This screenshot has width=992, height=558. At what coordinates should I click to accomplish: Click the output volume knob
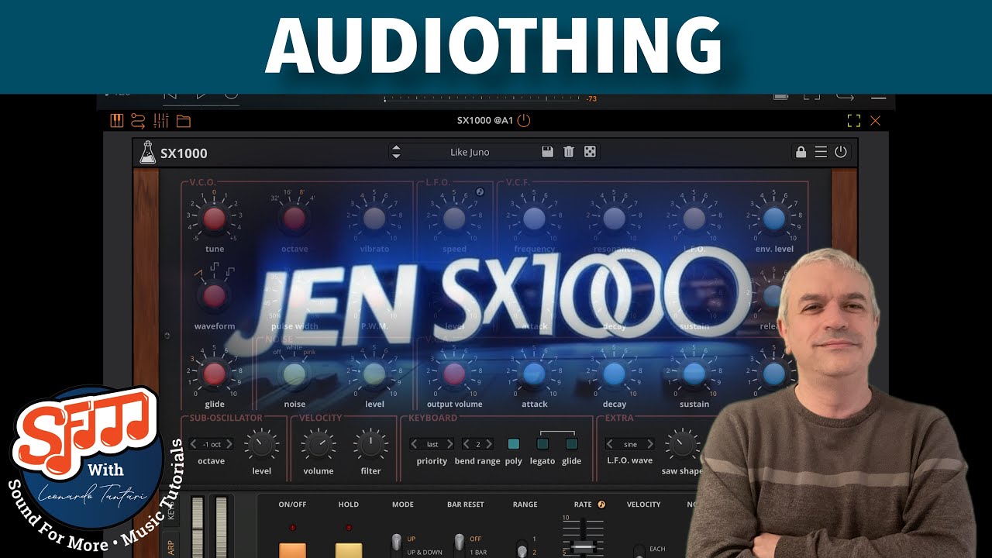(454, 374)
